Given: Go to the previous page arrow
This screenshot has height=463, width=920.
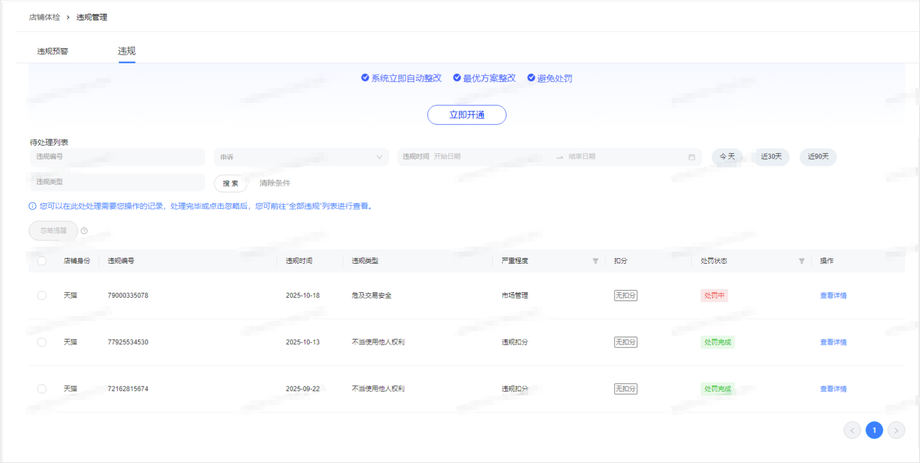Looking at the screenshot, I should (852, 431).
